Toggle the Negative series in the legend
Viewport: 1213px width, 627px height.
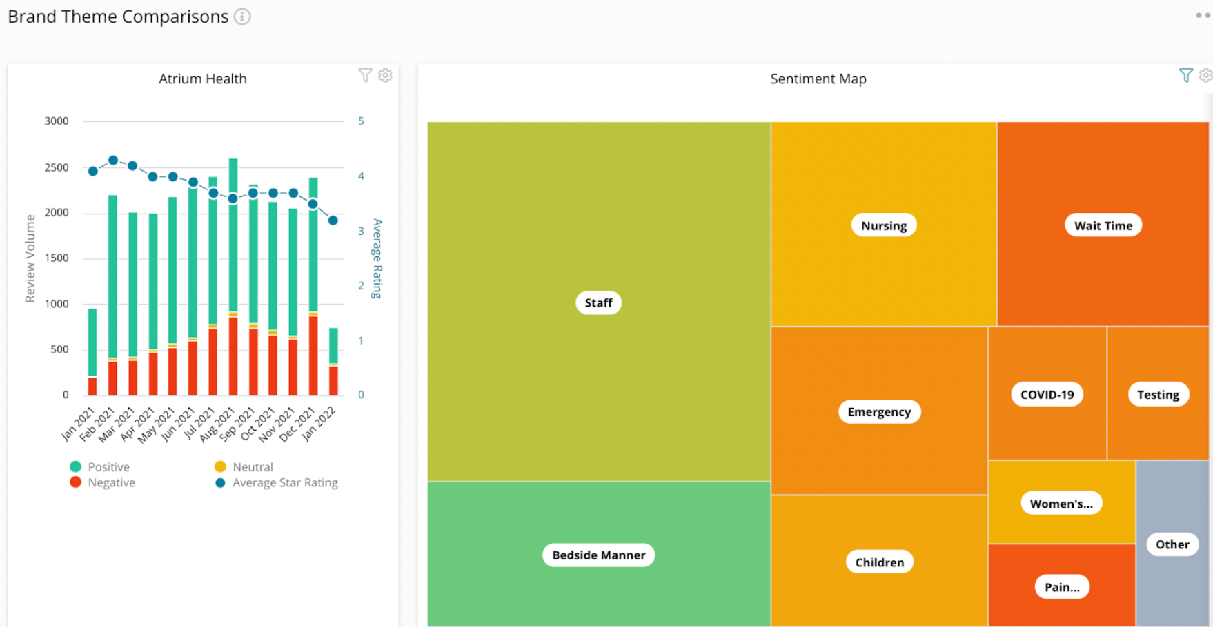(111, 482)
